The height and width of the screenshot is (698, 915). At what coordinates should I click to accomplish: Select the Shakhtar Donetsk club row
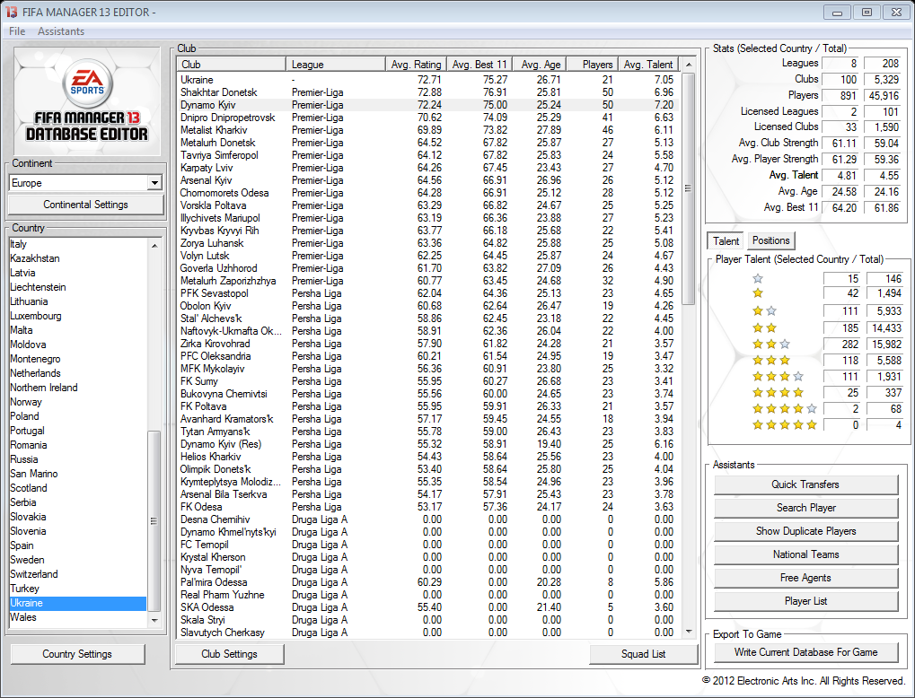click(429, 92)
